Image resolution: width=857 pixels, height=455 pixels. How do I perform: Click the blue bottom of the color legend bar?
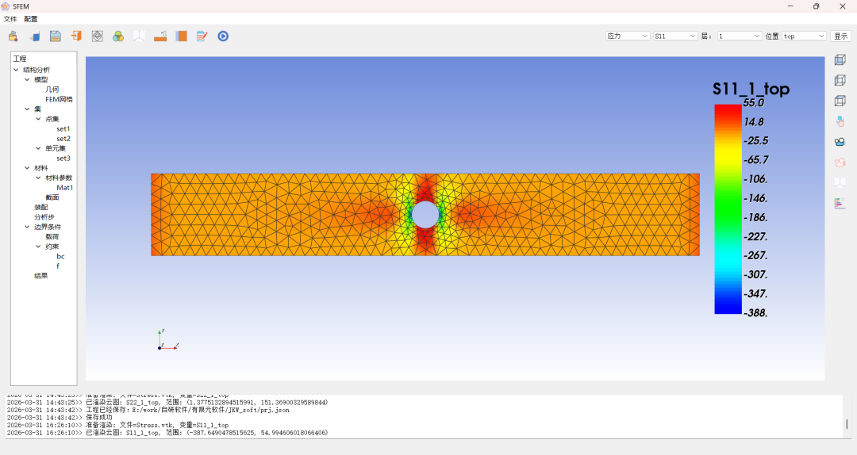[x=728, y=308]
